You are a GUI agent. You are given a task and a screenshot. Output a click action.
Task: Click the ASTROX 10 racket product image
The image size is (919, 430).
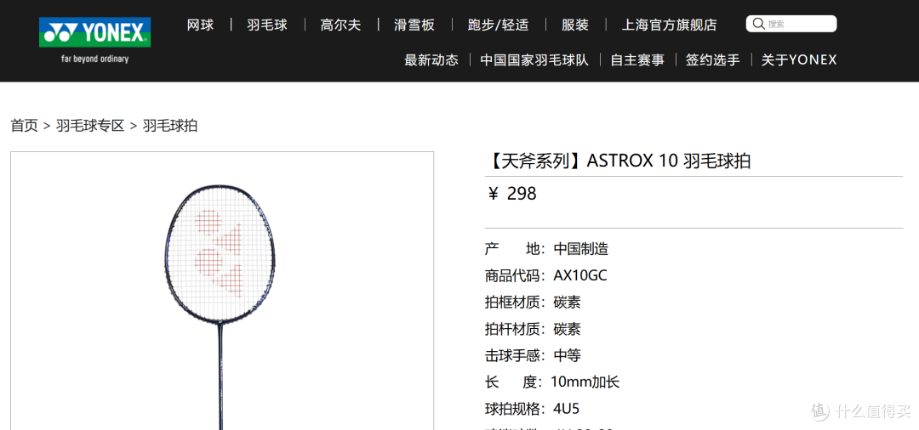tap(222, 291)
